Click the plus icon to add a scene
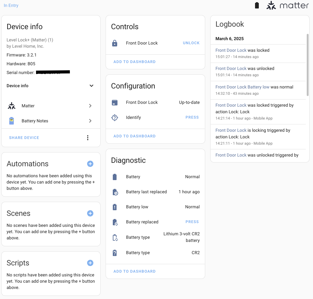The image size is (313, 299). point(90,213)
